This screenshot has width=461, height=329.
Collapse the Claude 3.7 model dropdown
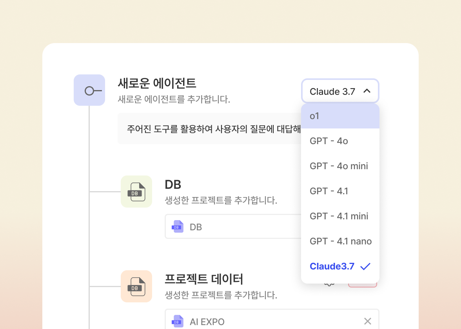coord(340,91)
